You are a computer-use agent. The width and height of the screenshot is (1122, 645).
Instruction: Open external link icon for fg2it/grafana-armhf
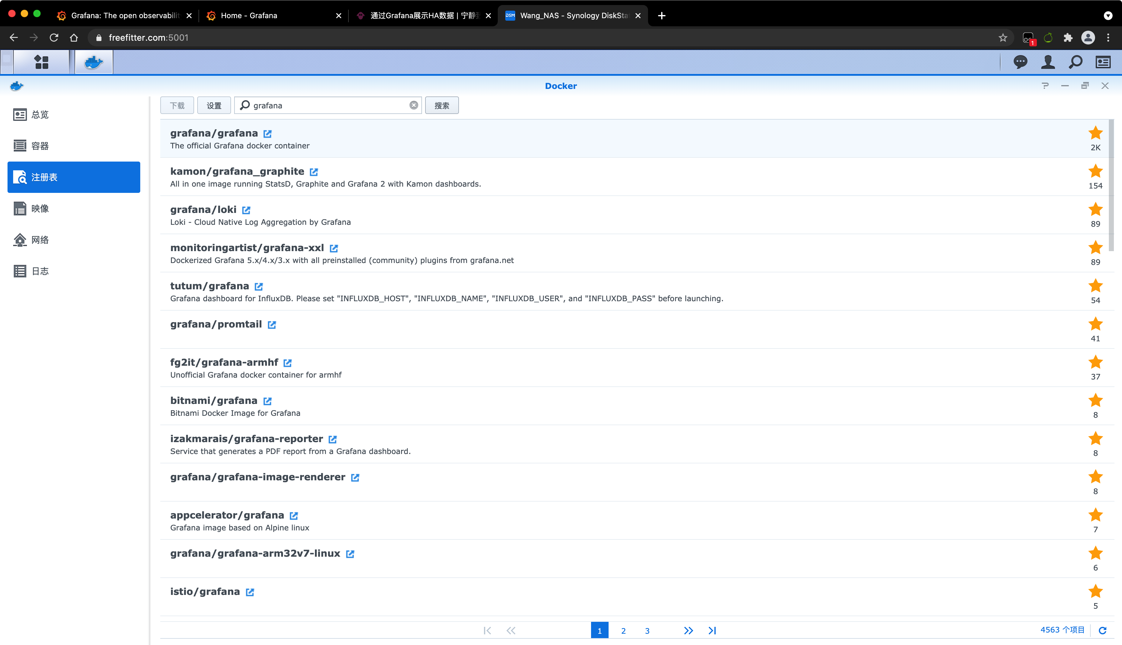[x=288, y=363]
